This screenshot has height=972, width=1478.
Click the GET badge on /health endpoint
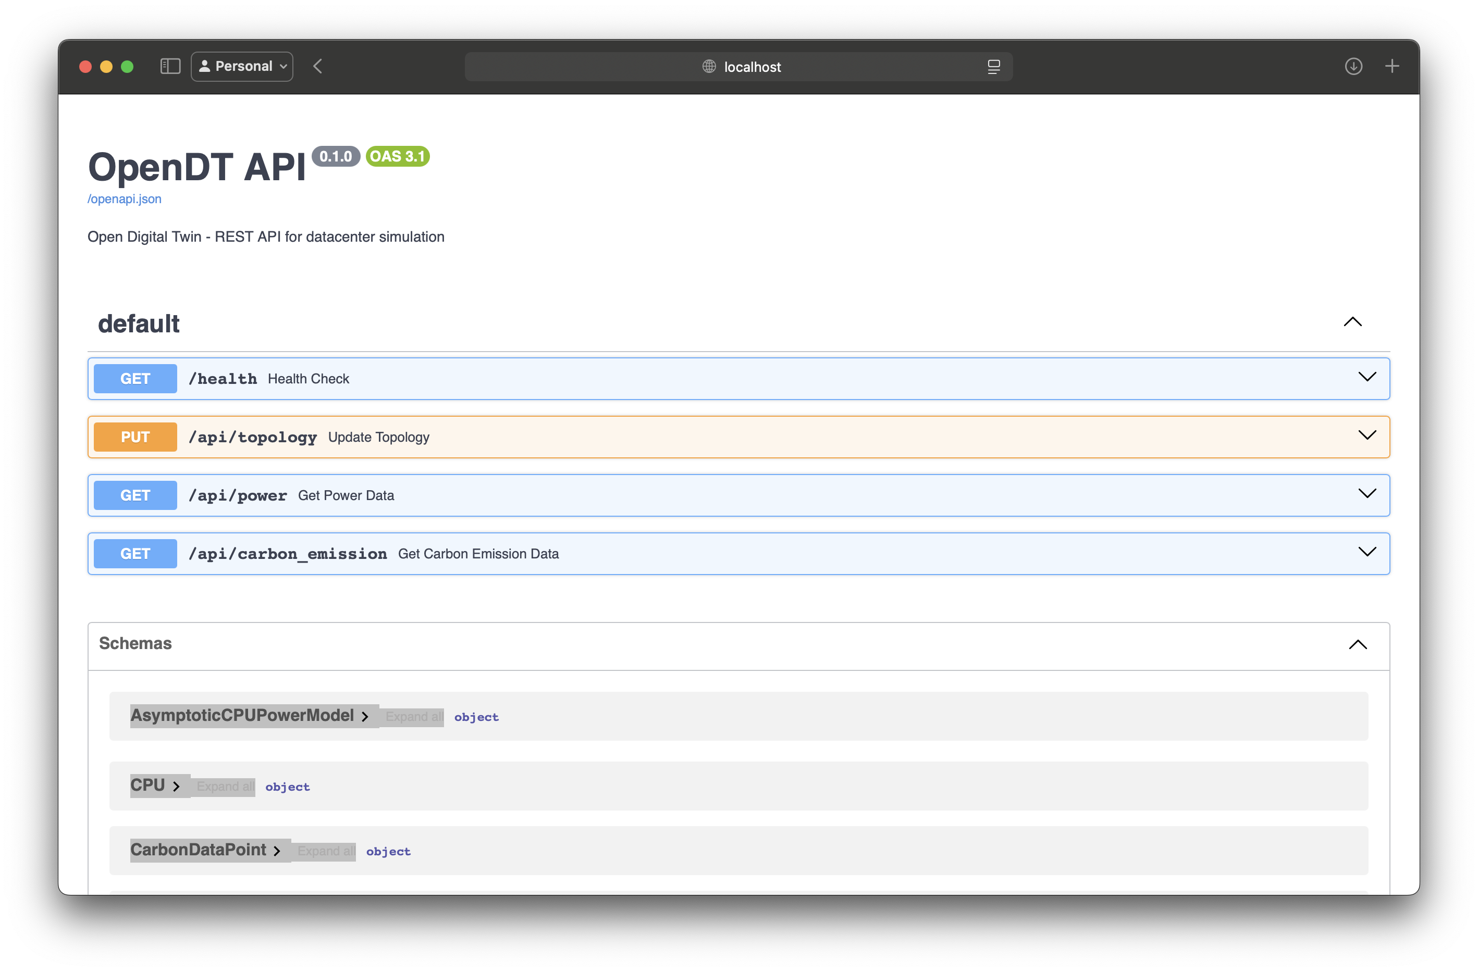(x=135, y=378)
